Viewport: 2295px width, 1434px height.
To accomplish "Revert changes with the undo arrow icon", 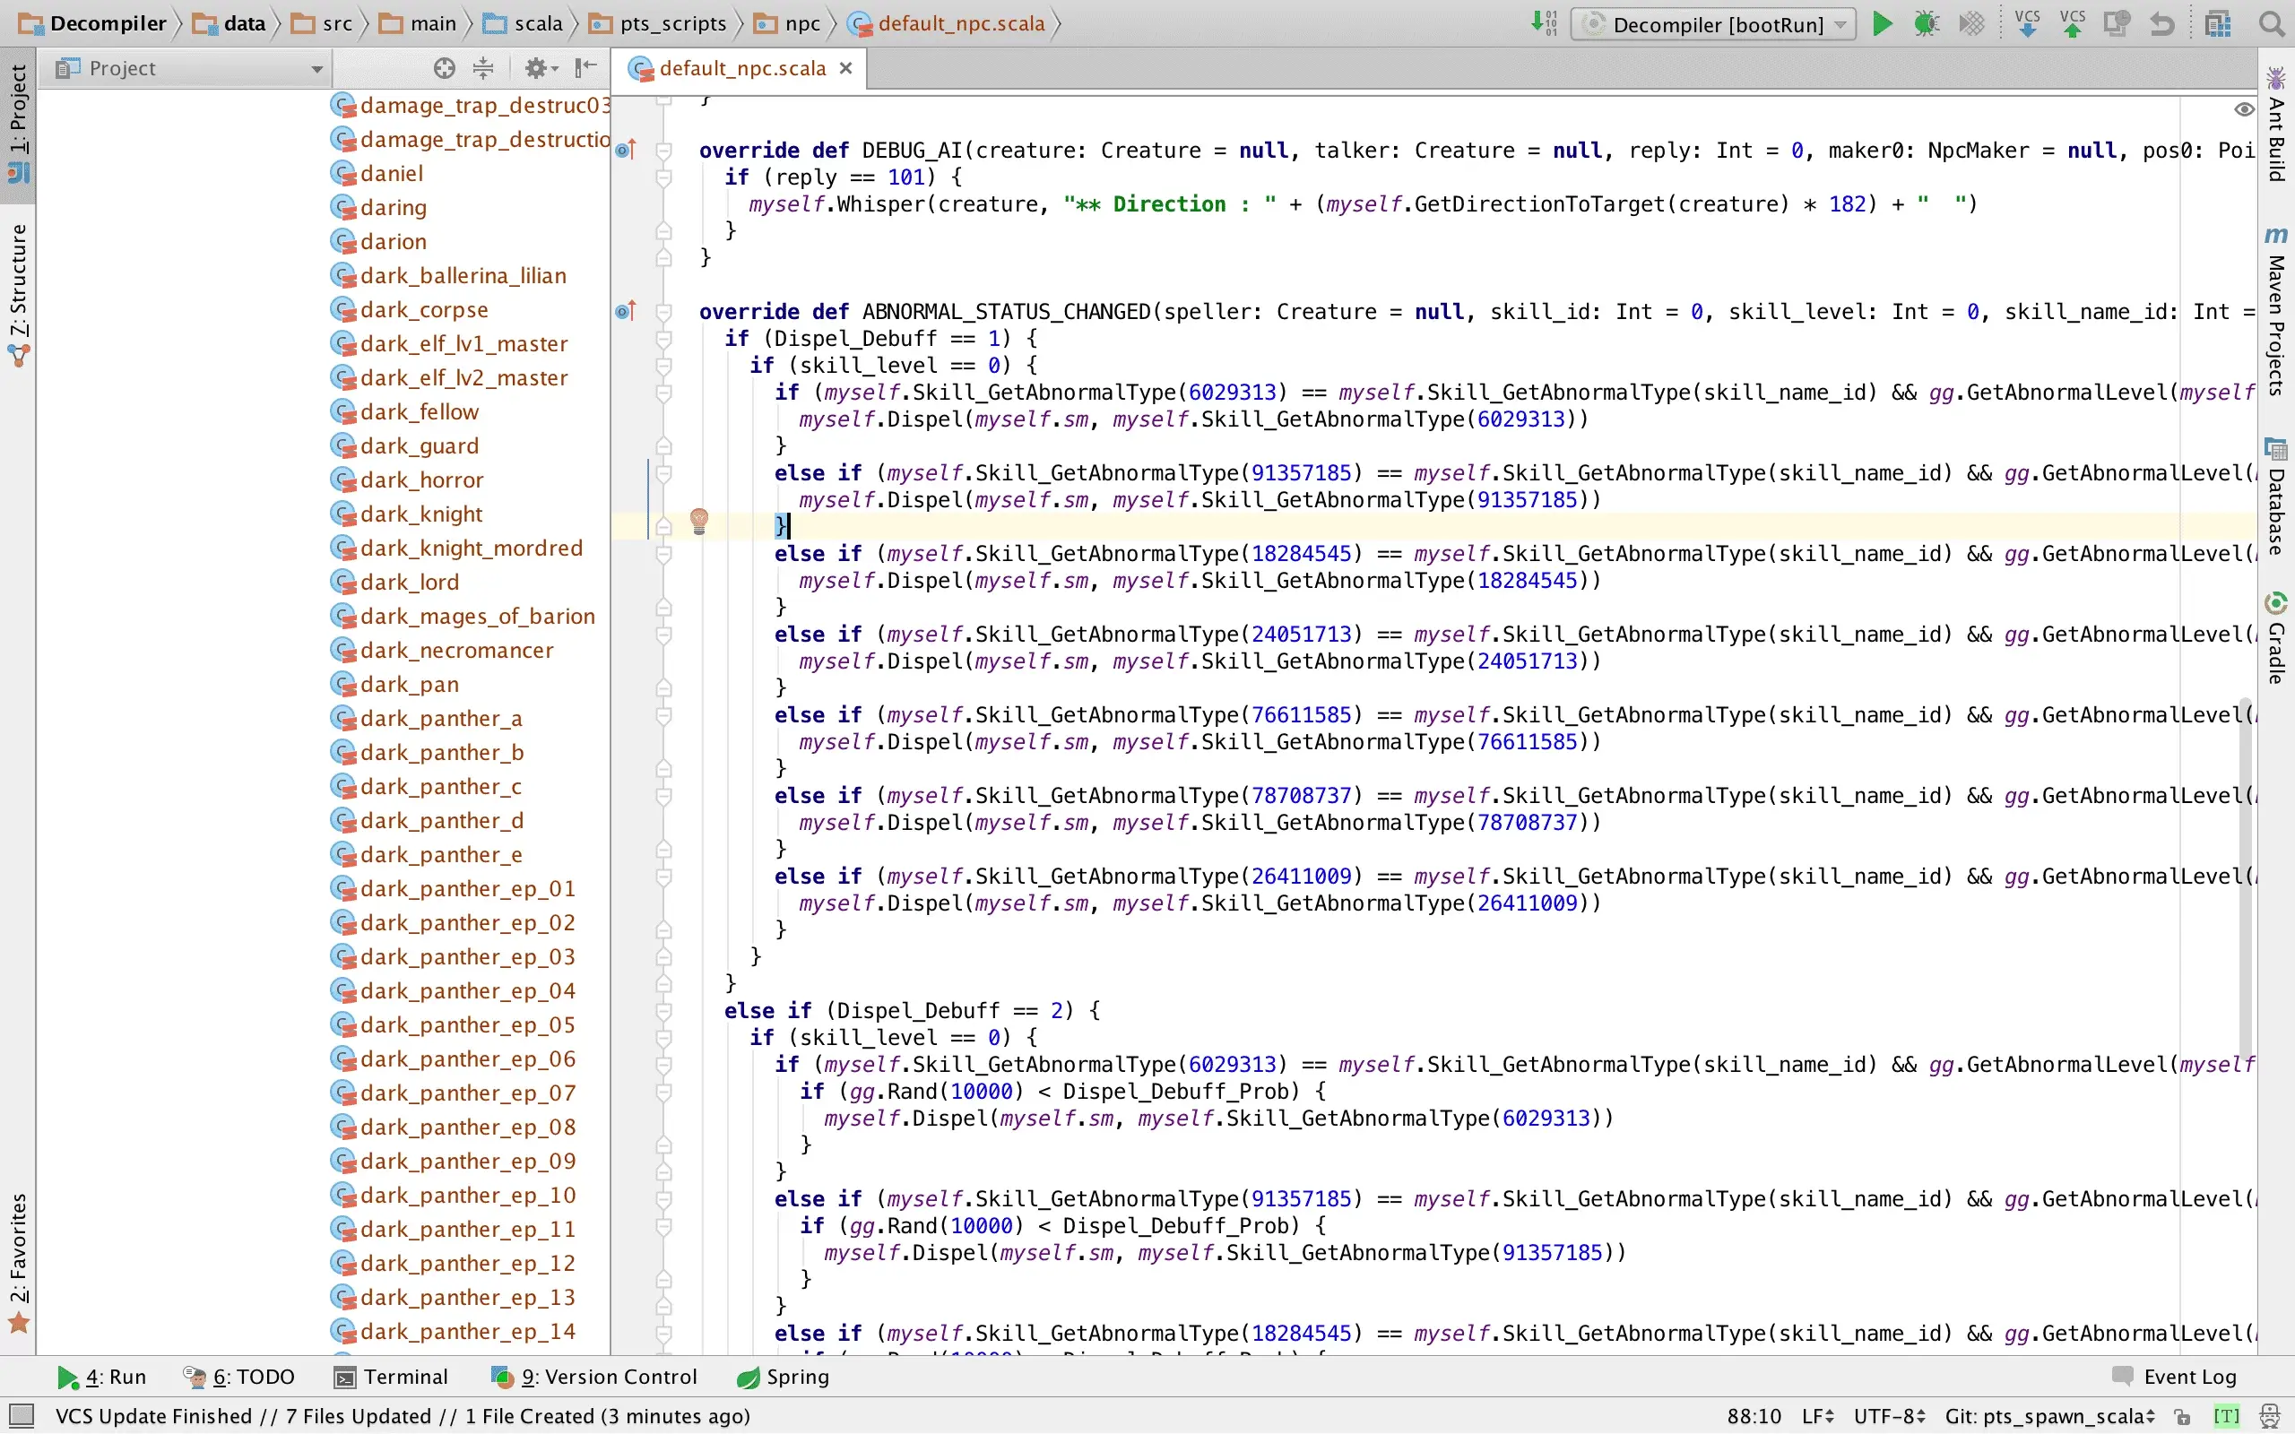I will pos(2162,23).
